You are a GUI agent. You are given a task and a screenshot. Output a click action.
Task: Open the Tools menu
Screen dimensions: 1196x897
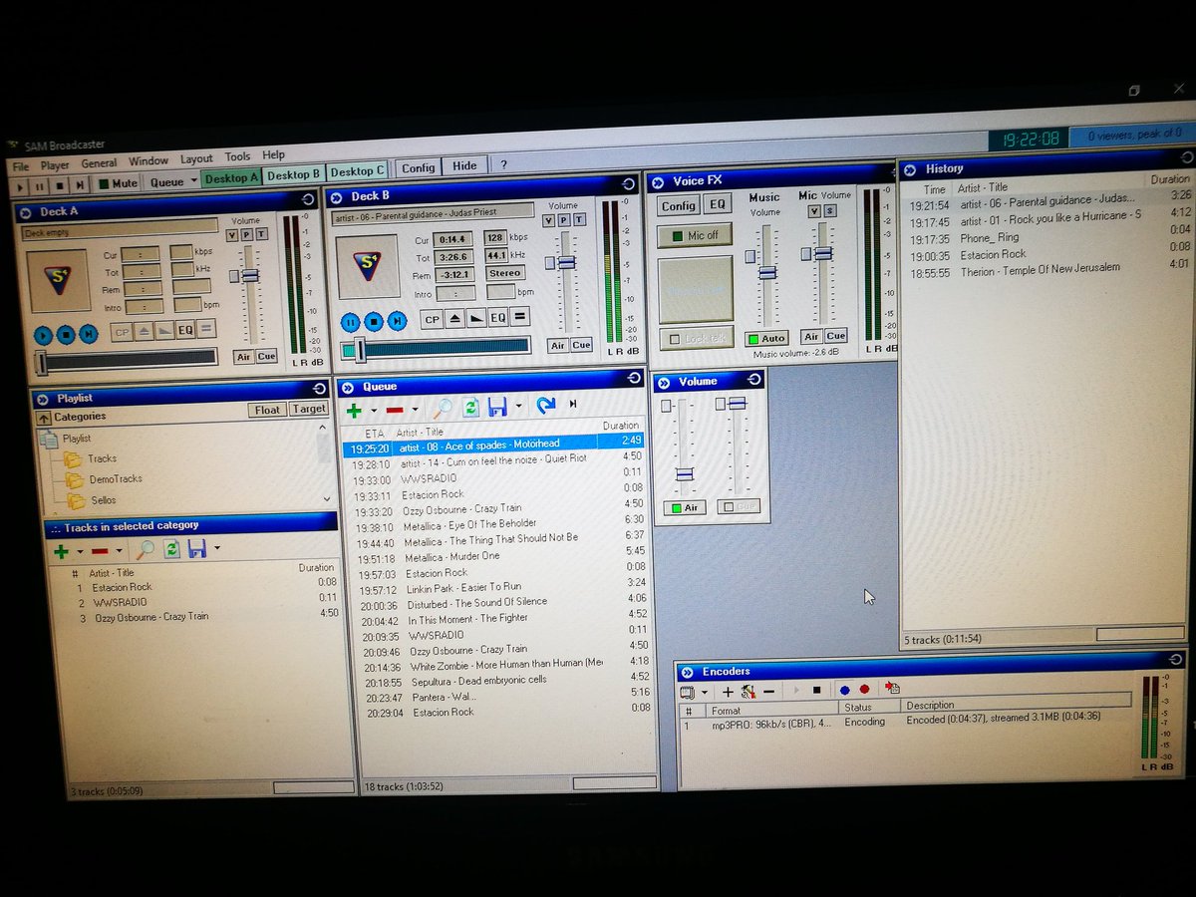coord(237,156)
